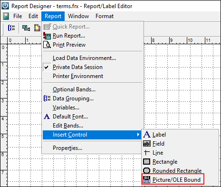Screen dimensions: 221x187
Task: Click the Data Grouping icon in menu
Action: click(47, 98)
